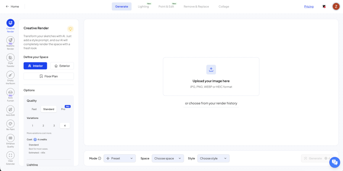Select Exterior as the space type

[x=62, y=66]
